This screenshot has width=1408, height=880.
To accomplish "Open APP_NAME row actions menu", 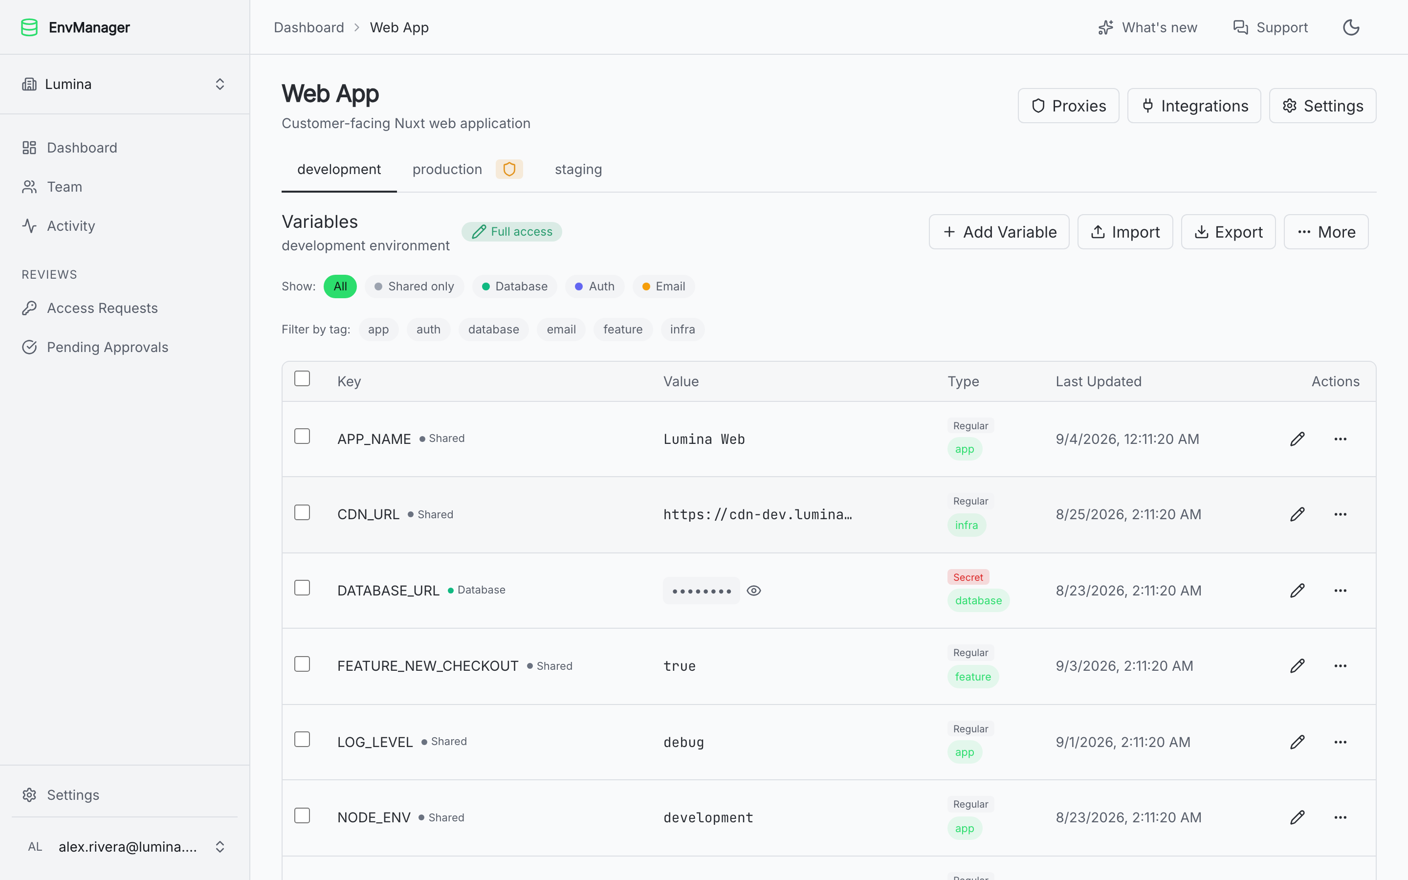I will (x=1341, y=439).
